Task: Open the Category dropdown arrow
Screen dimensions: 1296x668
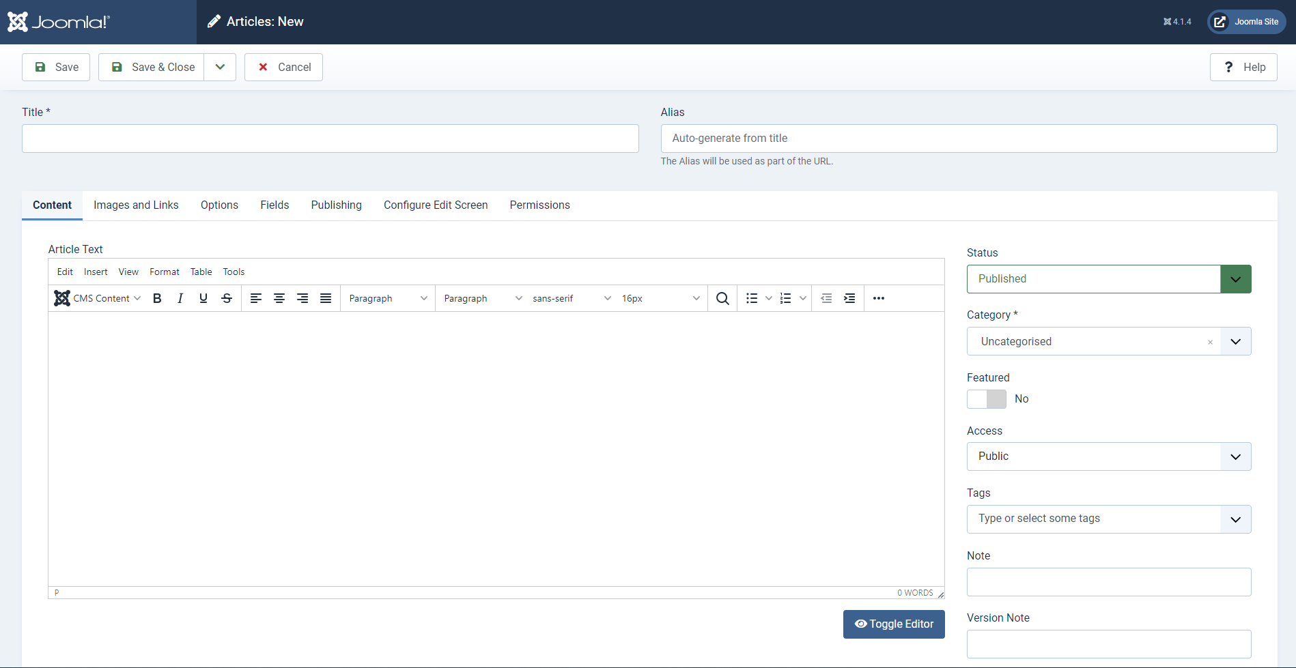Action: pos(1235,342)
